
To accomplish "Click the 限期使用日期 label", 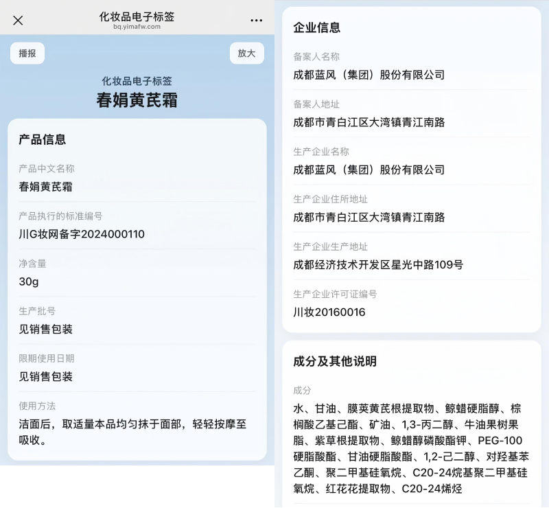I will pyautogui.click(x=47, y=358).
